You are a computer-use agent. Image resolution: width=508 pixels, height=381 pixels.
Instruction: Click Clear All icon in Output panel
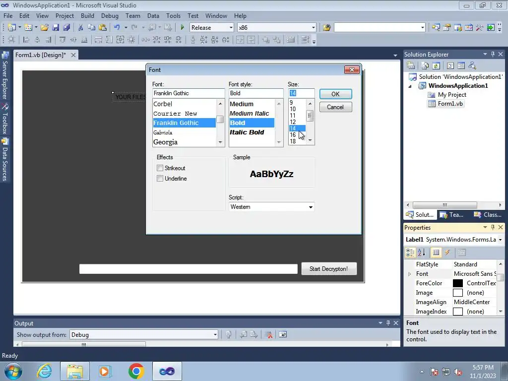pos(268,335)
